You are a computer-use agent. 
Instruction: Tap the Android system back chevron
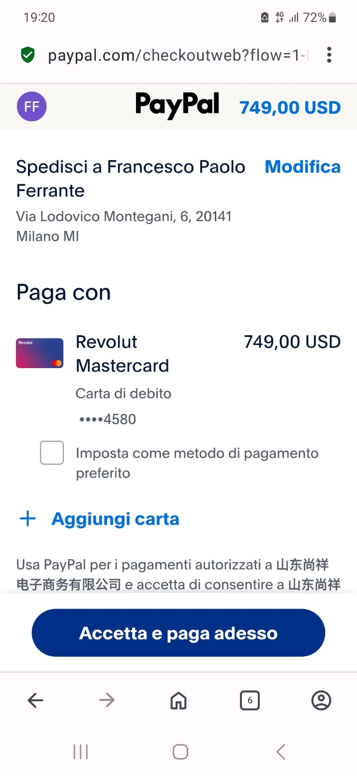click(x=281, y=752)
